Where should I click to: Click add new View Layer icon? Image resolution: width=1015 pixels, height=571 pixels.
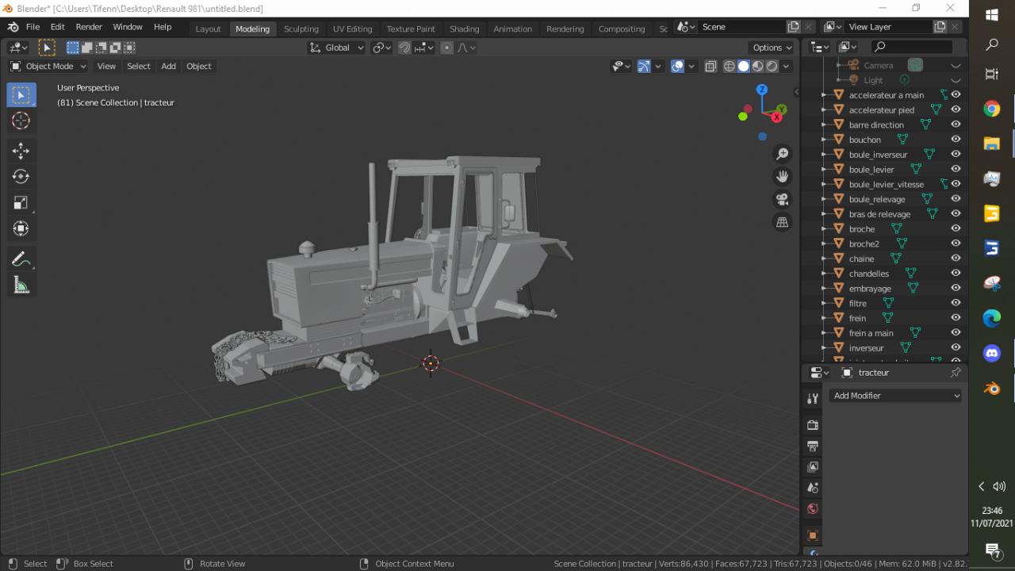click(940, 27)
